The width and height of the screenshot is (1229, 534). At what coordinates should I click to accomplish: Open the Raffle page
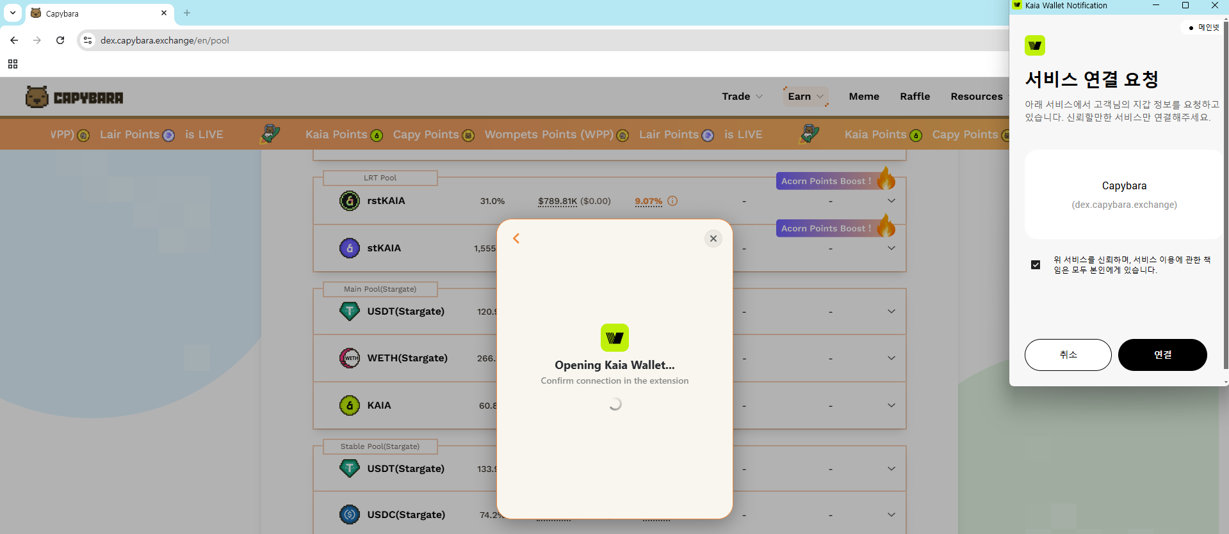click(915, 97)
